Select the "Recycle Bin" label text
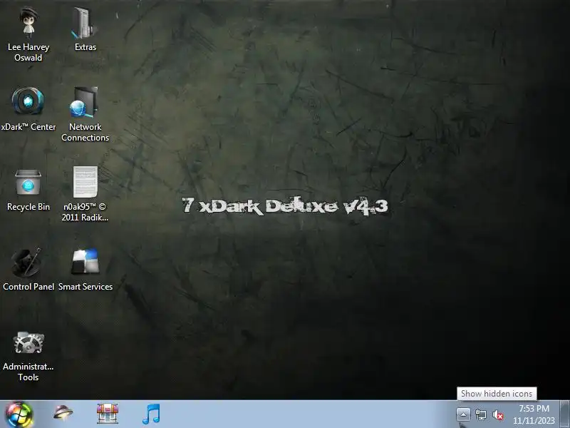This screenshot has width=570, height=428. pos(28,207)
